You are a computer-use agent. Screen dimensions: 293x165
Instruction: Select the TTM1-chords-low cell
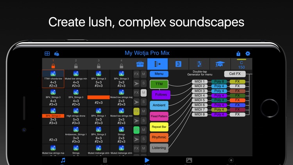53,79
